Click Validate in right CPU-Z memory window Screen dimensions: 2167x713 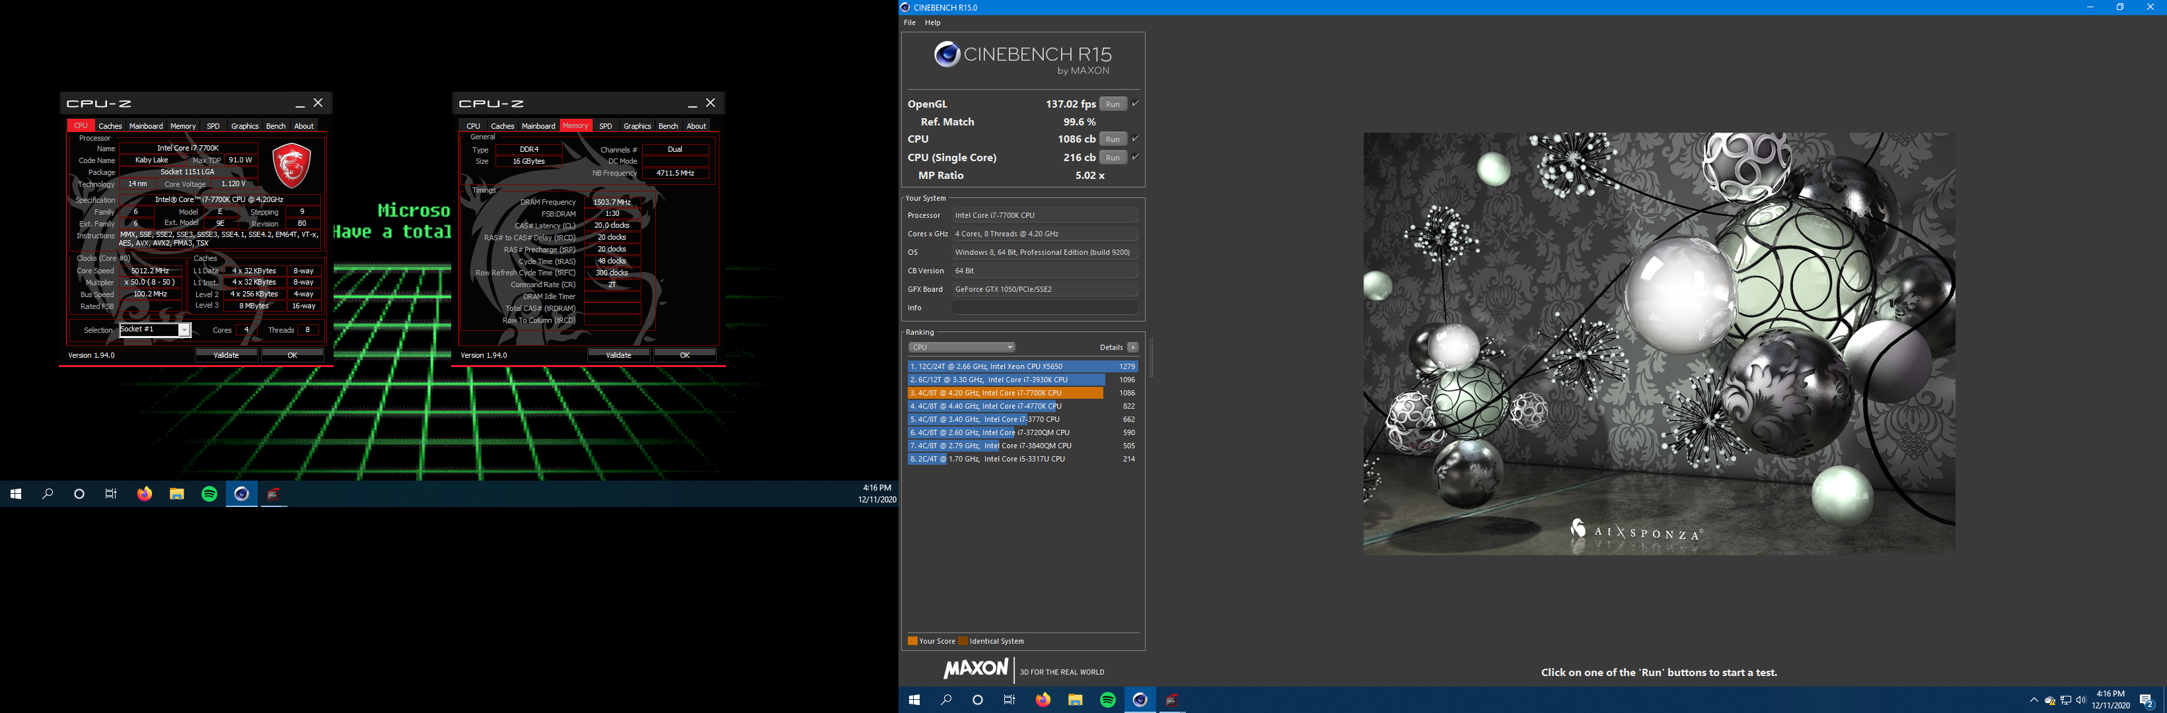(619, 356)
